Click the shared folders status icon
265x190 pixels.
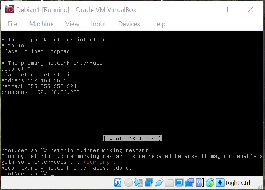169,183
